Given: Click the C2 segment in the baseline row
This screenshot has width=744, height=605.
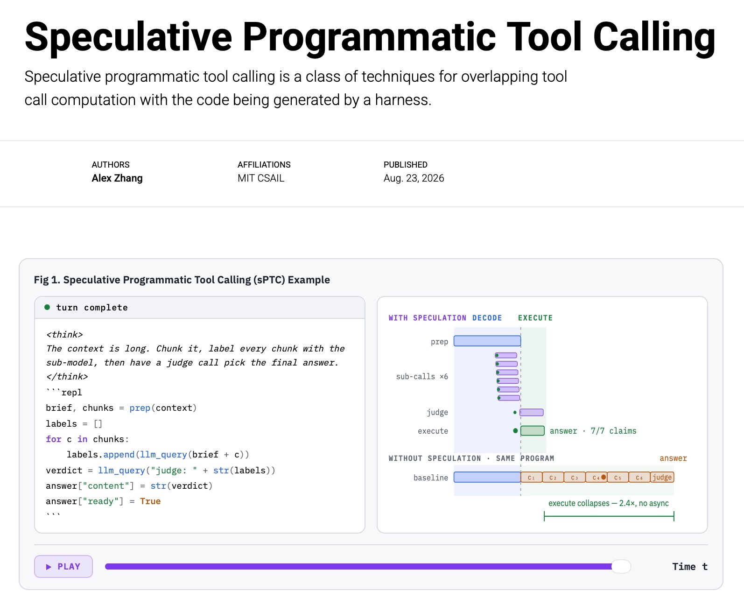Looking at the screenshot, I should point(553,477).
